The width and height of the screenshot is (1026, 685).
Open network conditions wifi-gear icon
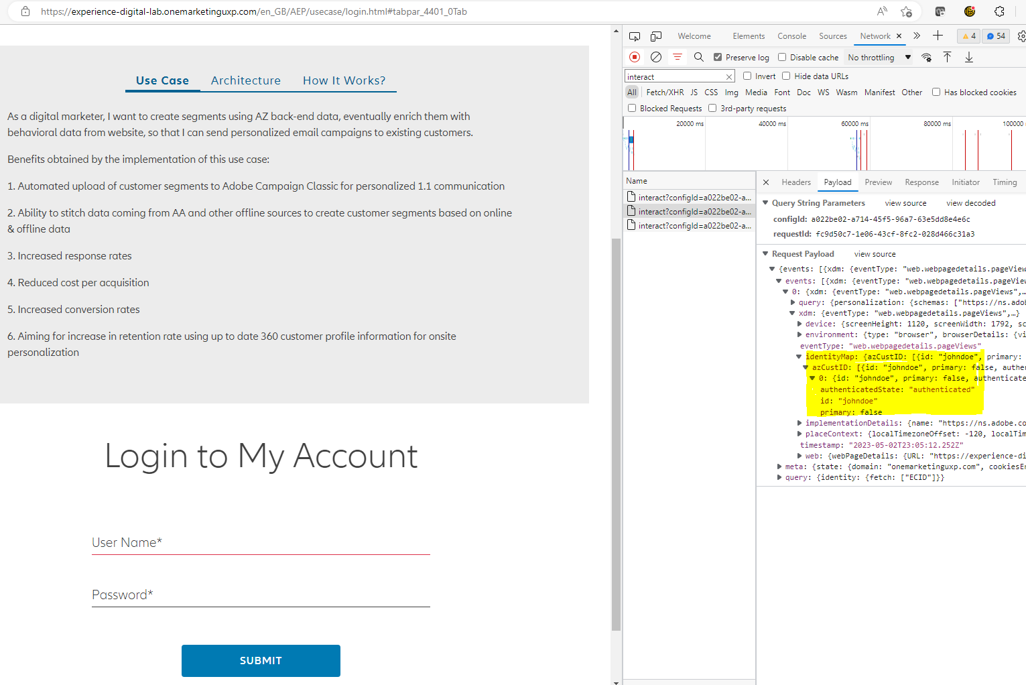point(927,58)
